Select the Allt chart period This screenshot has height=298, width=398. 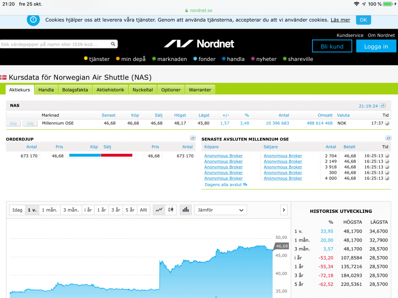(143, 210)
